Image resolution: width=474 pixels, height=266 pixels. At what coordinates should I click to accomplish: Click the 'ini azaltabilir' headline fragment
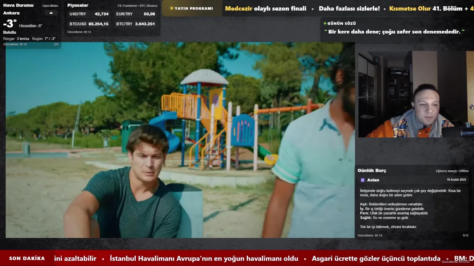[x=75, y=259]
